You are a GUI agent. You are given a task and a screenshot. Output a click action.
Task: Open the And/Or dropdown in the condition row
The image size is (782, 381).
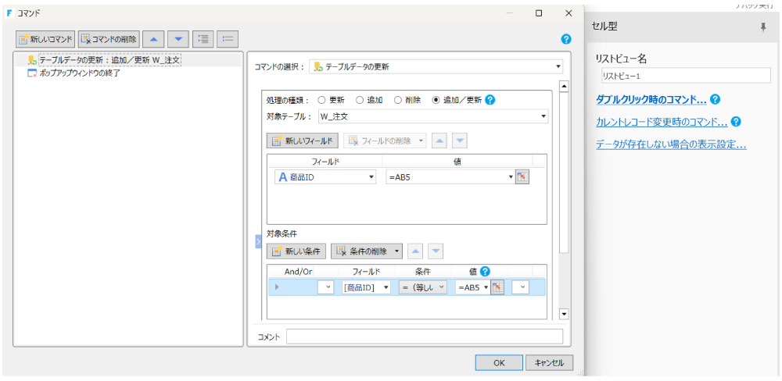tap(325, 287)
